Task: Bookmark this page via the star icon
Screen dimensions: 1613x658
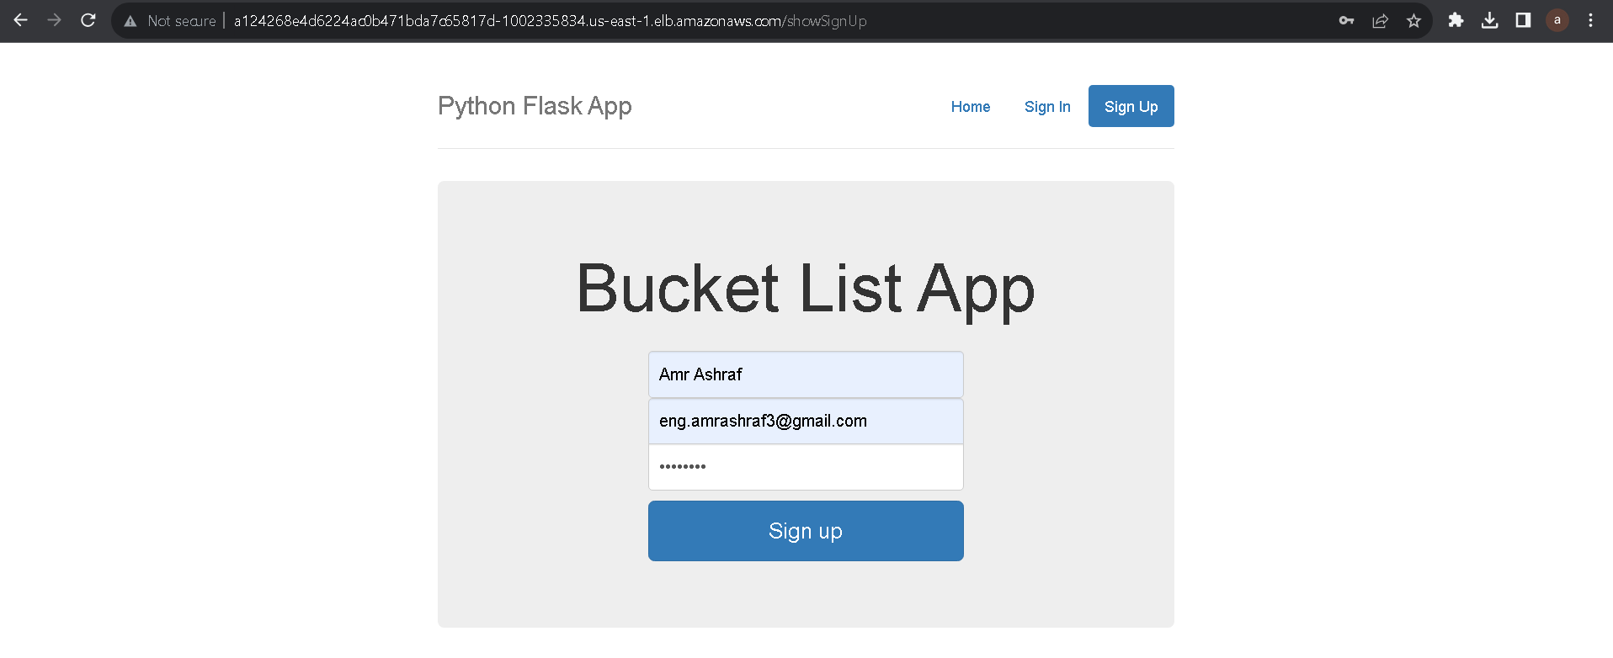Action: (1414, 20)
